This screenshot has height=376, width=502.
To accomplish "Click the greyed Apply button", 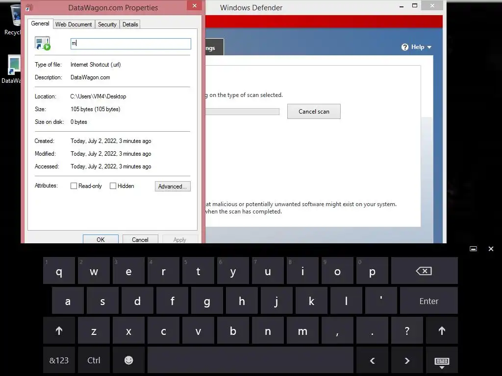I will tap(179, 239).
